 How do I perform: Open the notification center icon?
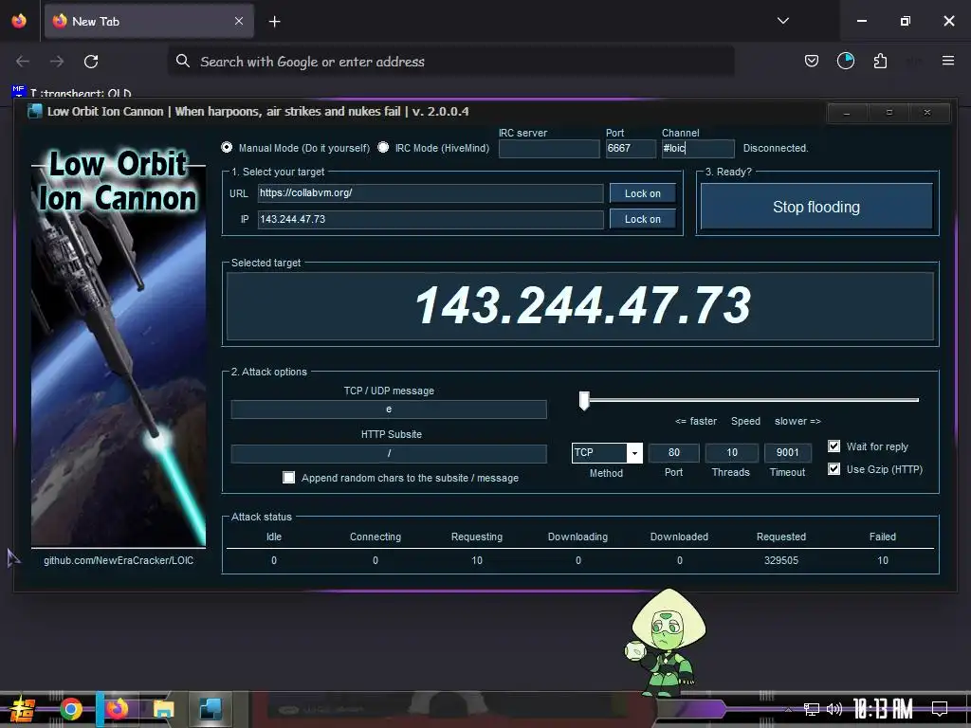click(x=940, y=709)
